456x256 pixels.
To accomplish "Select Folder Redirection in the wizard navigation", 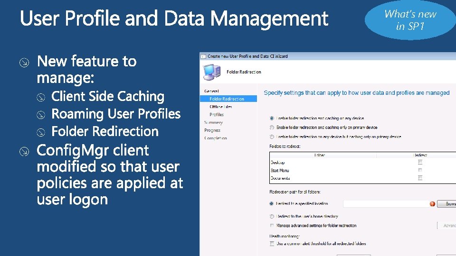I will [228, 99].
